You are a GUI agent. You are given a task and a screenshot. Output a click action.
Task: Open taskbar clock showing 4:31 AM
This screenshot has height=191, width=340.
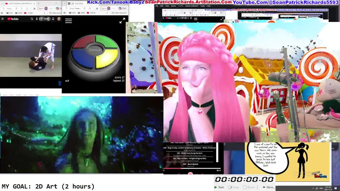point(328,188)
